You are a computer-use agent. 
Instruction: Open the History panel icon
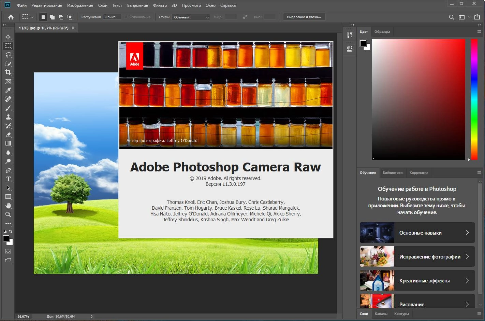350,35
